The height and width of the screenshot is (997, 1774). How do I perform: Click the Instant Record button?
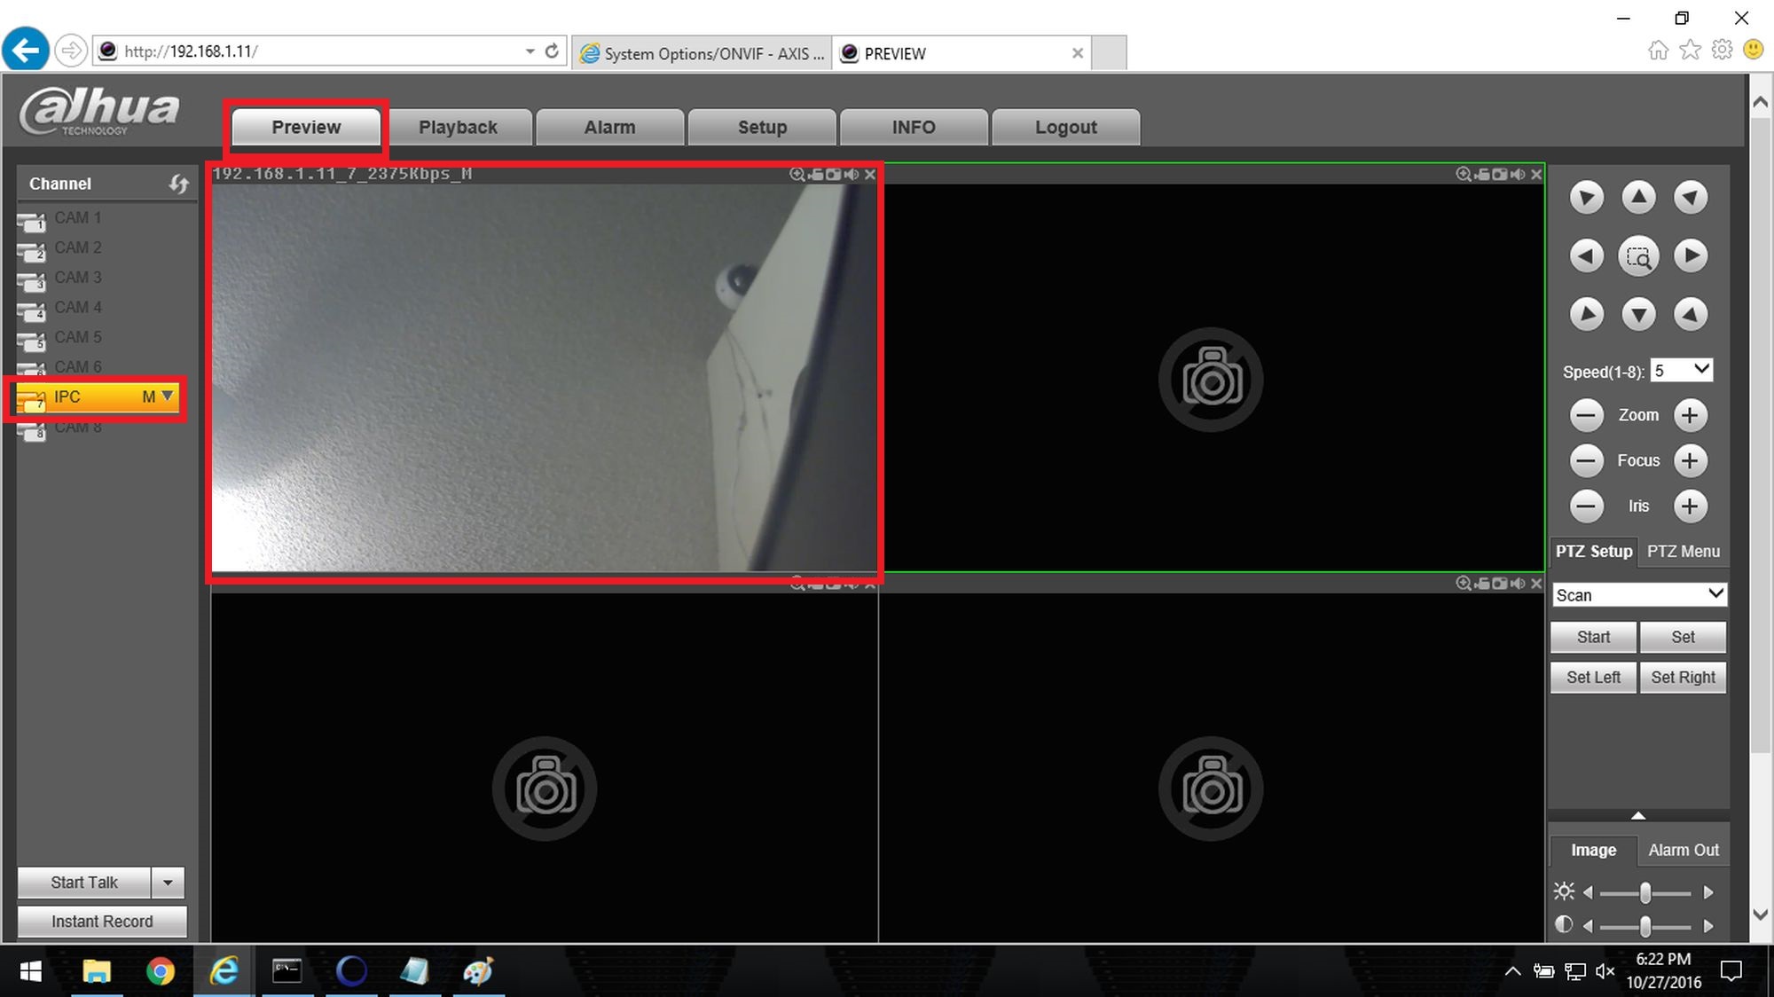point(102,922)
